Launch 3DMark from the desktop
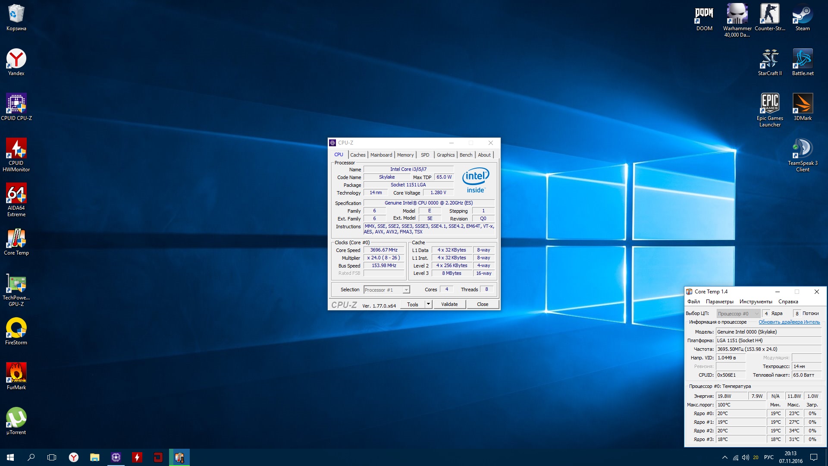 click(x=803, y=104)
